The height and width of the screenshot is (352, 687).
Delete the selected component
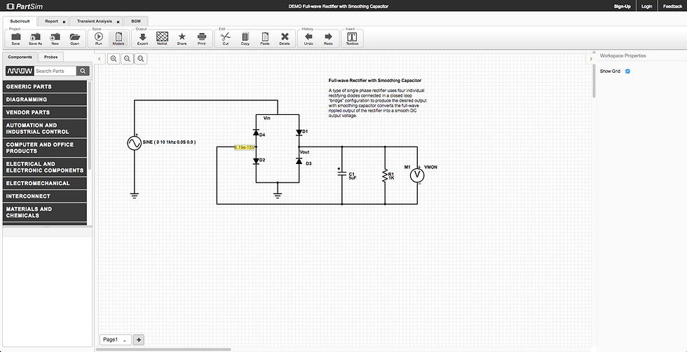[x=285, y=39]
